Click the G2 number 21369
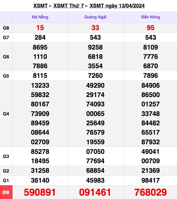This screenshot has height=199, width=177. 150,170
